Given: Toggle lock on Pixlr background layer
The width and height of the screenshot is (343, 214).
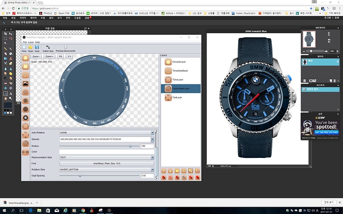Looking at the screenshot, I should pos(337,62).
